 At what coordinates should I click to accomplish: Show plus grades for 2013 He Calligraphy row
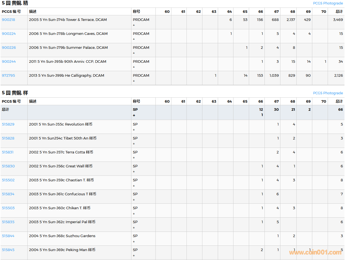(x=134, y=81)
